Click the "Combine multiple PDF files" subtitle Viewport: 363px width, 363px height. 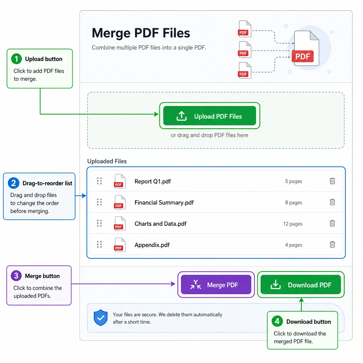point(149,48)
